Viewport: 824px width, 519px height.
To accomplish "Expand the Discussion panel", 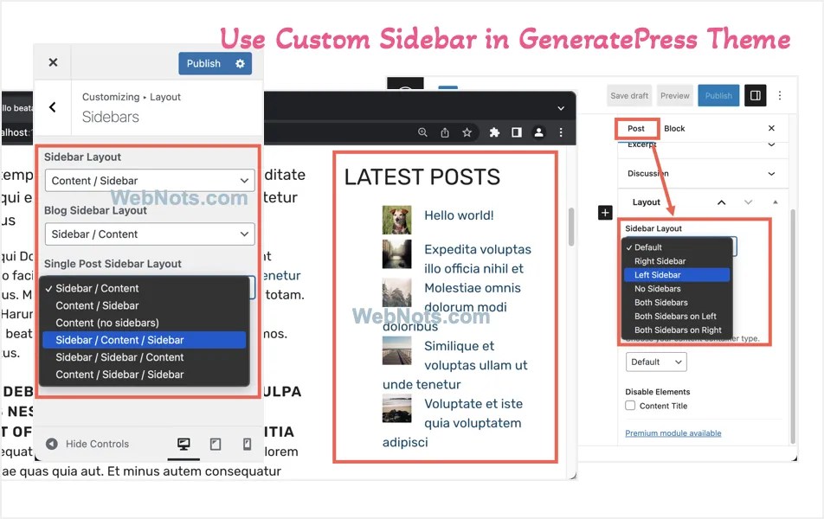I will (x=703, y=173).
